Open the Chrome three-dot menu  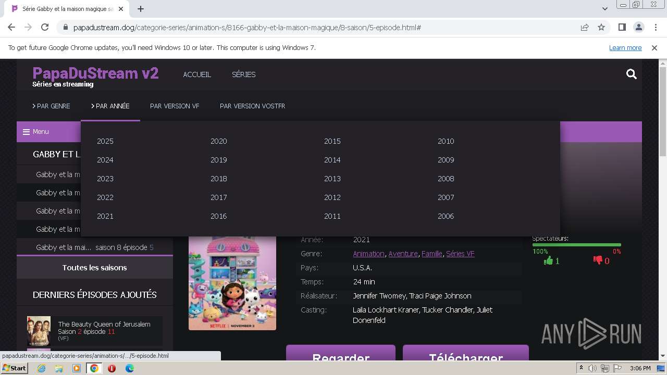(654, 27)
